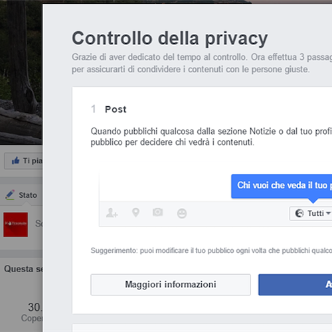Click the globe icon in Tutti selector
This screenshot has height=332, width=332.
tap(299, 213)
